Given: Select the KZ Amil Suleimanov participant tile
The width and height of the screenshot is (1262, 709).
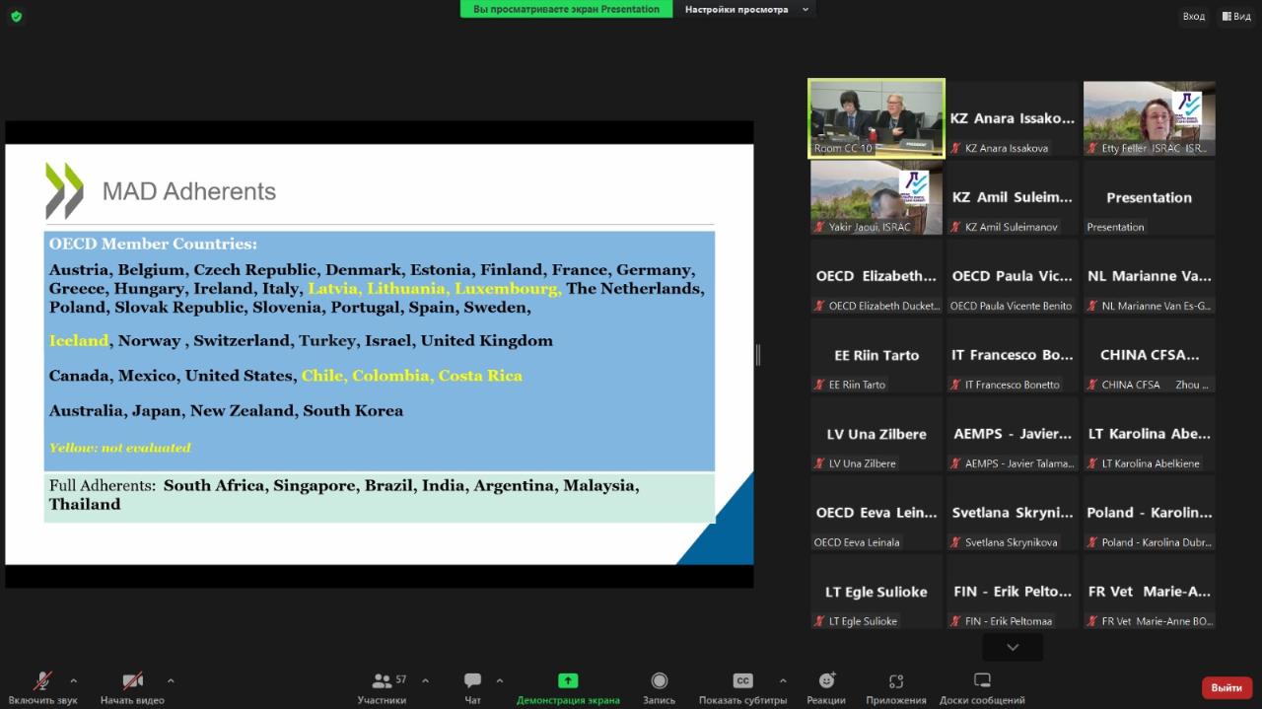Looking at the screenshot, I should tap(1013, 197).
